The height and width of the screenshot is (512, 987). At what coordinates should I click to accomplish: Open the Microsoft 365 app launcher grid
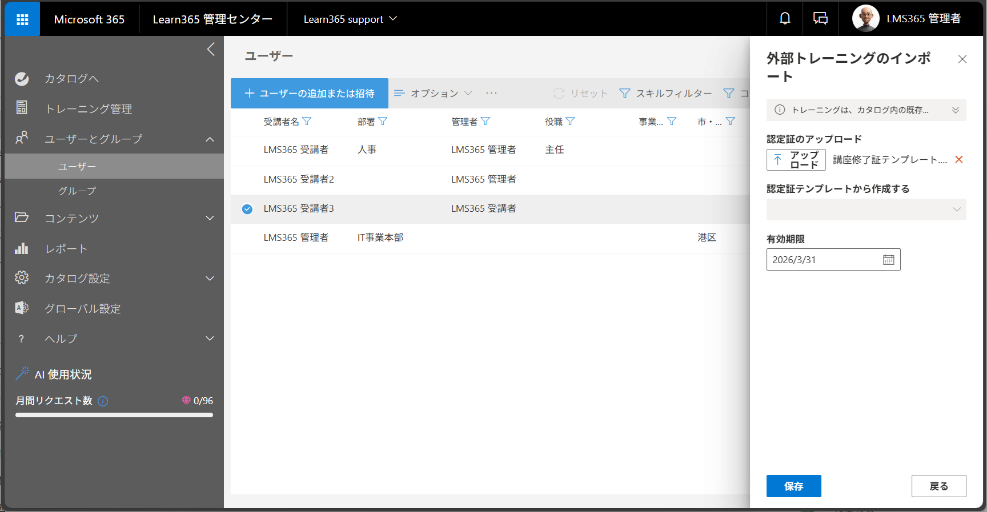click(22, 19)
